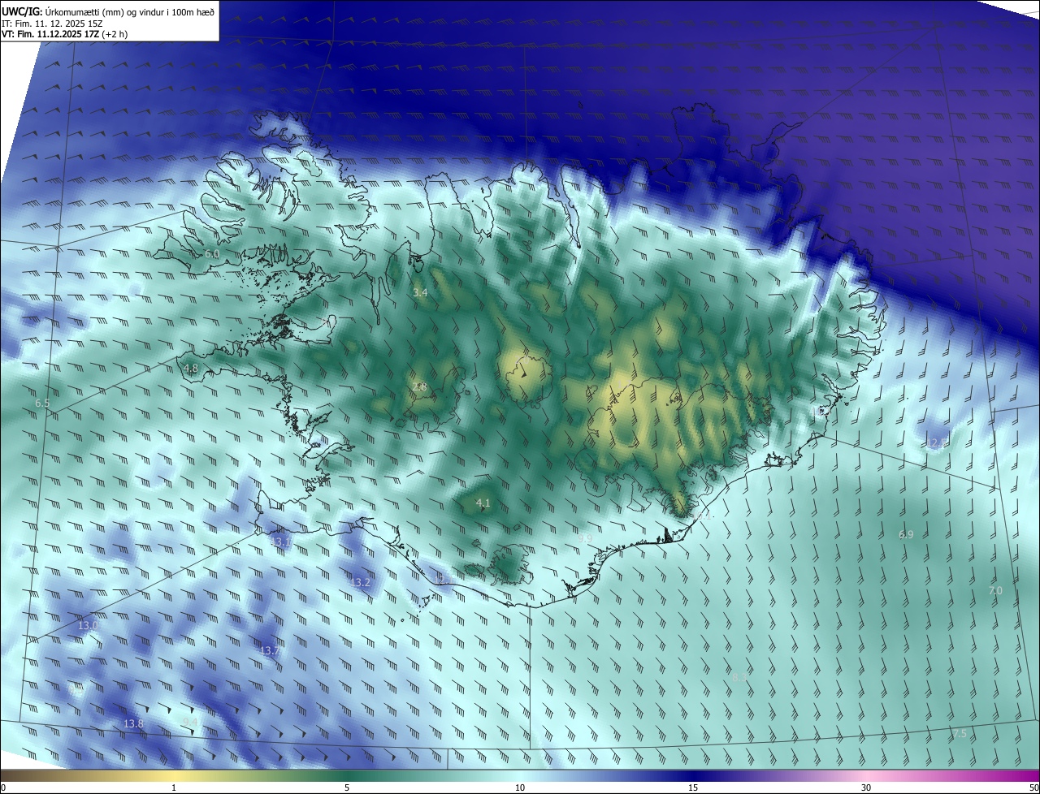Click the 0 tick on the color scale
The width and height of the screenshot is (1040, 794).
click(x=3, y=788)
